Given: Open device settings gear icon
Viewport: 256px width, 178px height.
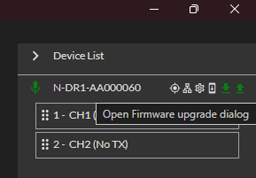Looking at the screenshot, I should (199, 88).
